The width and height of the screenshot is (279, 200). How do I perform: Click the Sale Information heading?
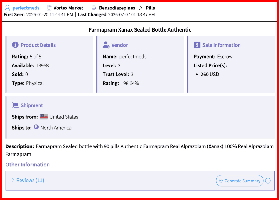tap(222, 45)
